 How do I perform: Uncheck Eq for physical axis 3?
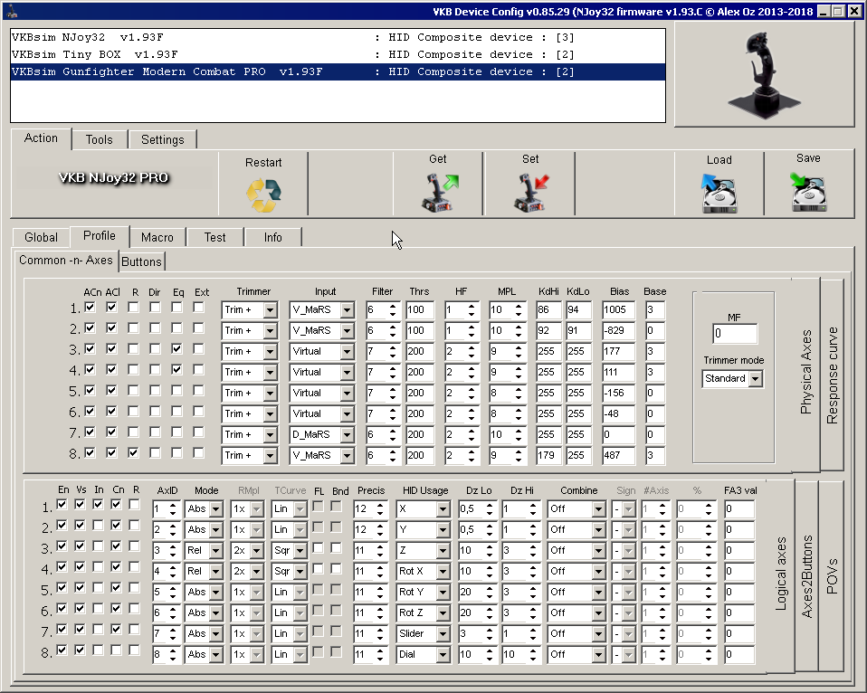(177, 348)
